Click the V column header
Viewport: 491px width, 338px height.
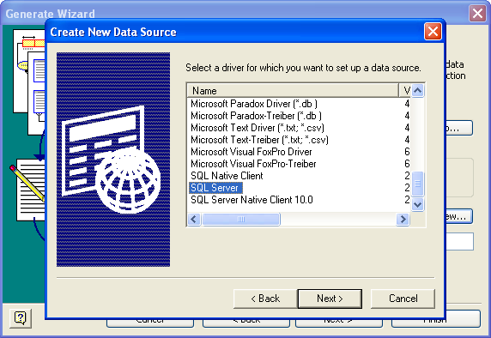[405, 90]
